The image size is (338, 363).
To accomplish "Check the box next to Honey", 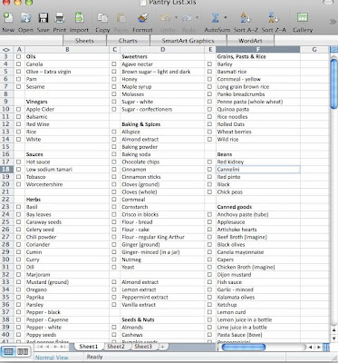I will [x=114, y=79].
